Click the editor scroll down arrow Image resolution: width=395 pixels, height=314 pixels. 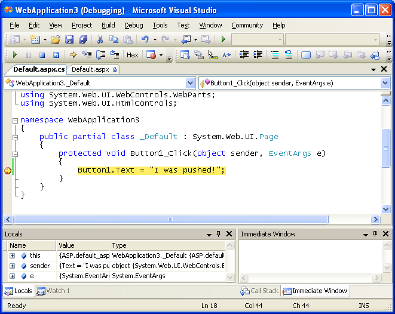tap(385, 209)
